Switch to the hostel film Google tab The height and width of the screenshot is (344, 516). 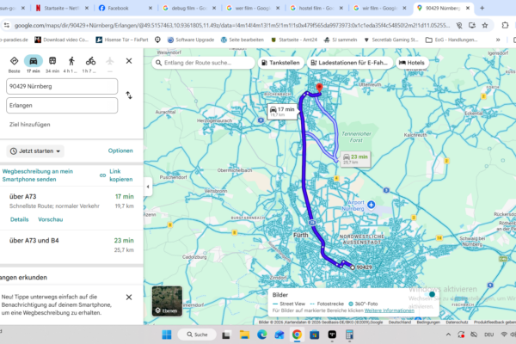tap(316, 8)
